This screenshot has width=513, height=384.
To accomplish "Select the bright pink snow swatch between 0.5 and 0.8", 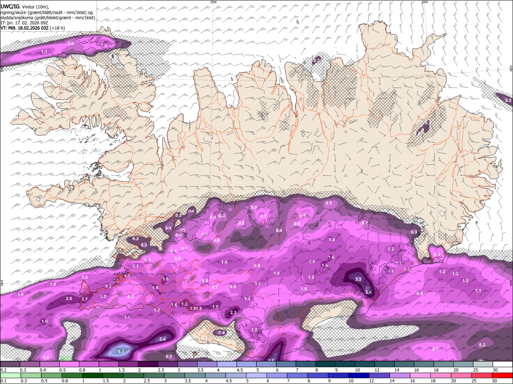I will pyautogui.click(x=69, y=364).
